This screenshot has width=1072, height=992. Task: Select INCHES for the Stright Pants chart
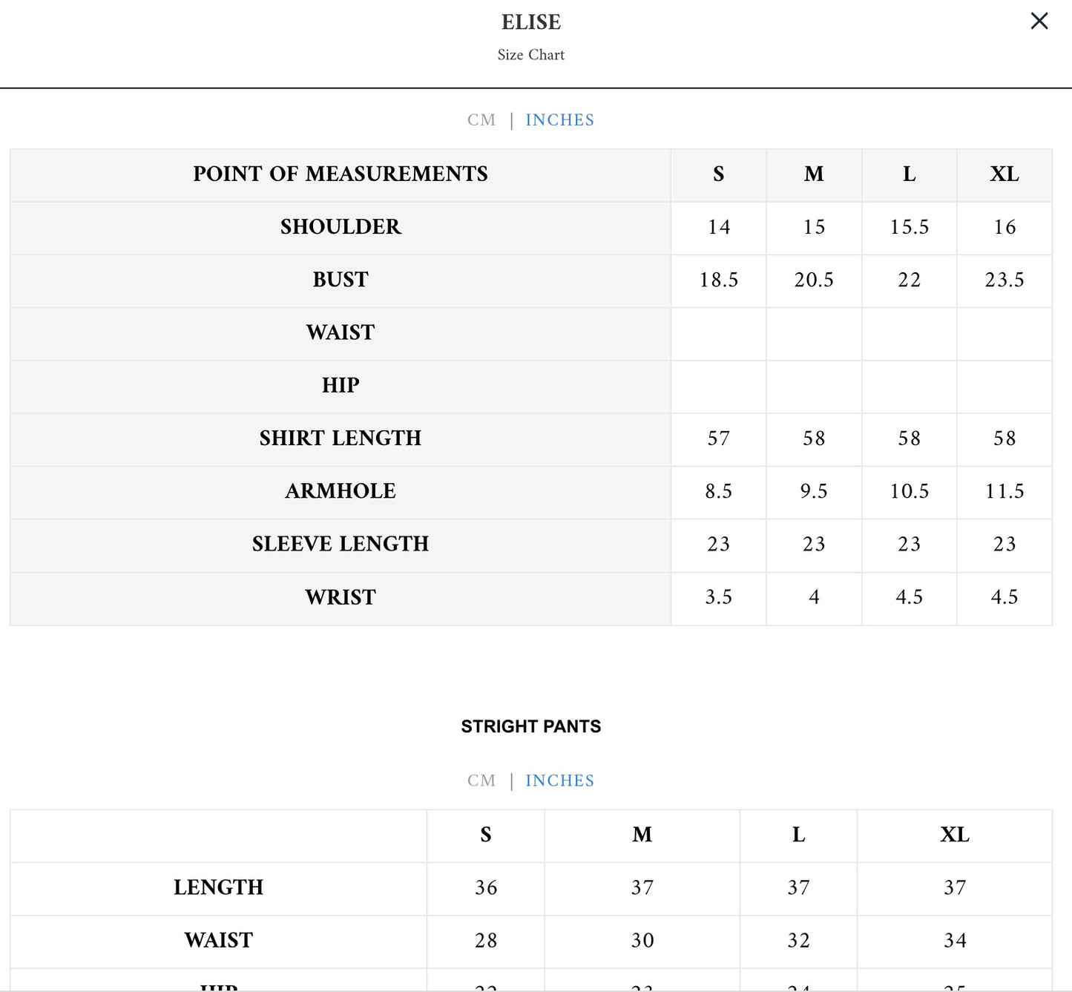point(559,781)
